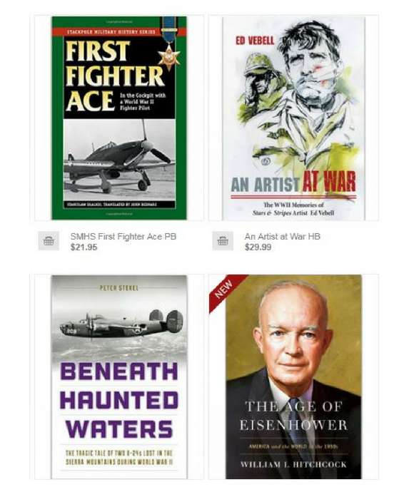
Task: Click the B-24 bomber photo on Beneath Haunted Waters
Action: pyautogui.click(x=121, y=325)
